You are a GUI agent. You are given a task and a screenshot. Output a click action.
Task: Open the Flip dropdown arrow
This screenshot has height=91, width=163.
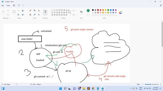tap(25, 15)
